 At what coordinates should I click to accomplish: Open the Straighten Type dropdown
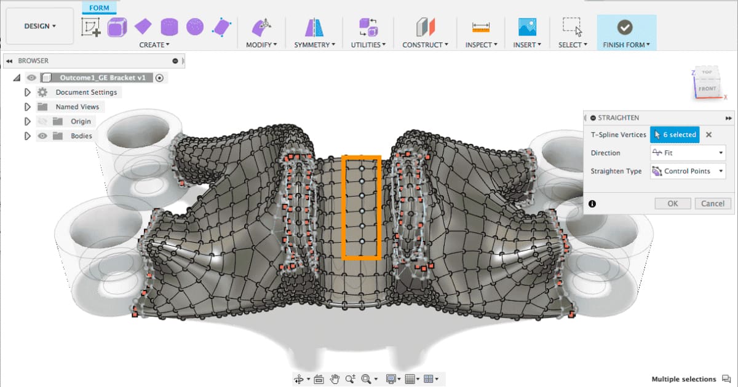[x=688, y=171]
